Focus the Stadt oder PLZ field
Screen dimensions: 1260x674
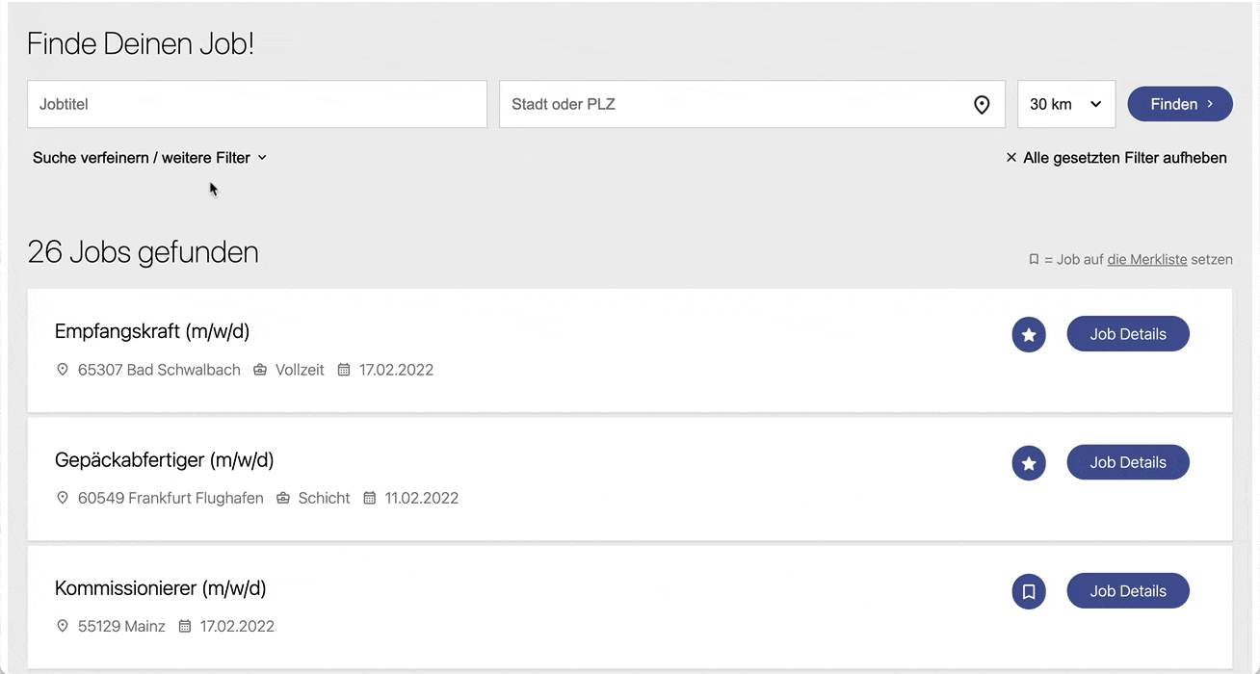751,104
